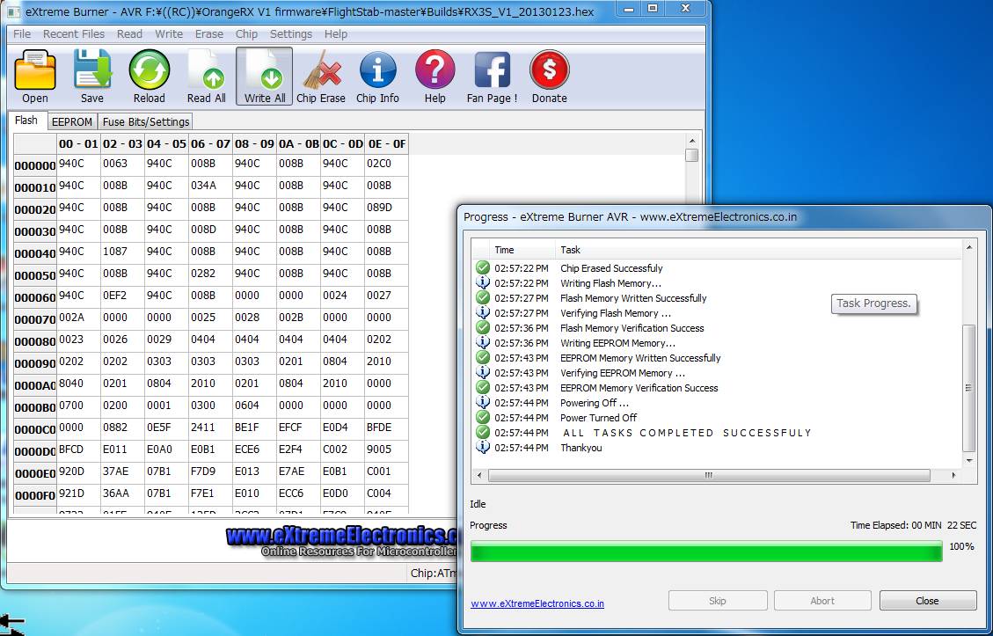Click the Task column header
Screen dimensions: 993x636
757,250
